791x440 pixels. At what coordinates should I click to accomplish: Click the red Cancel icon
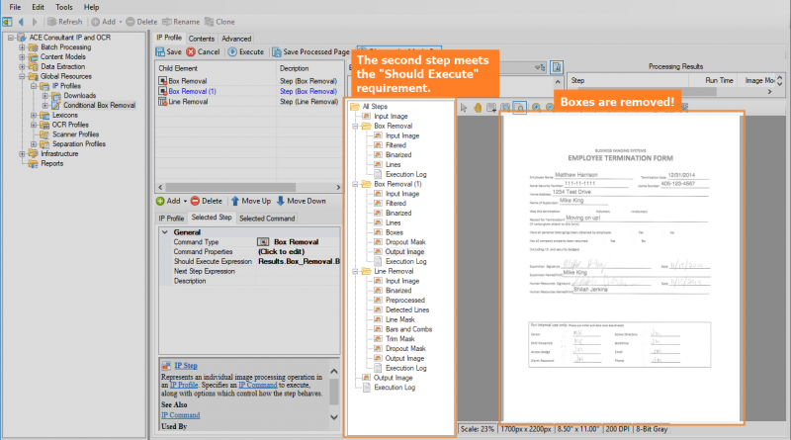192,51
